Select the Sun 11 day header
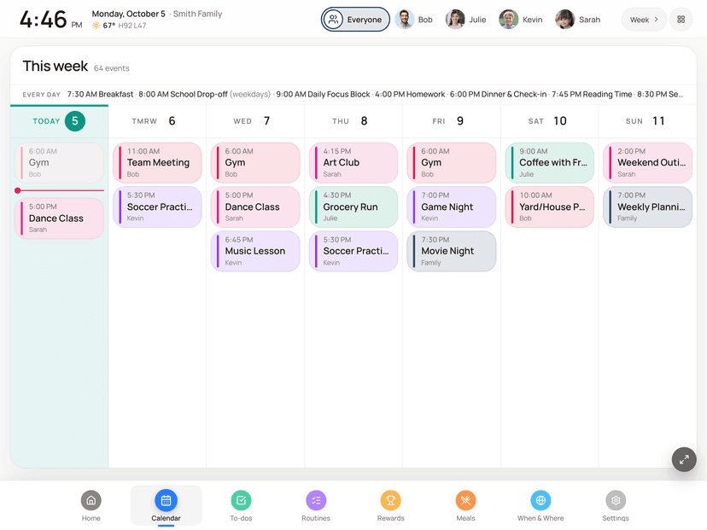The image size is (707, 530). pos(647,121)
